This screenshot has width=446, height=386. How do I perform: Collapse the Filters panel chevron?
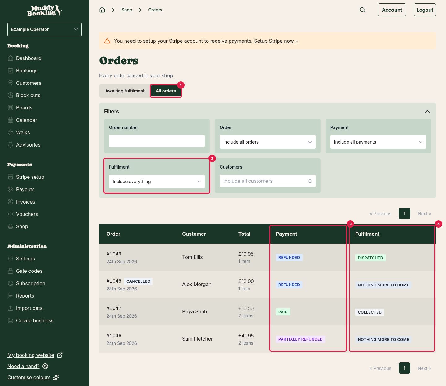[x=427, y=111]
